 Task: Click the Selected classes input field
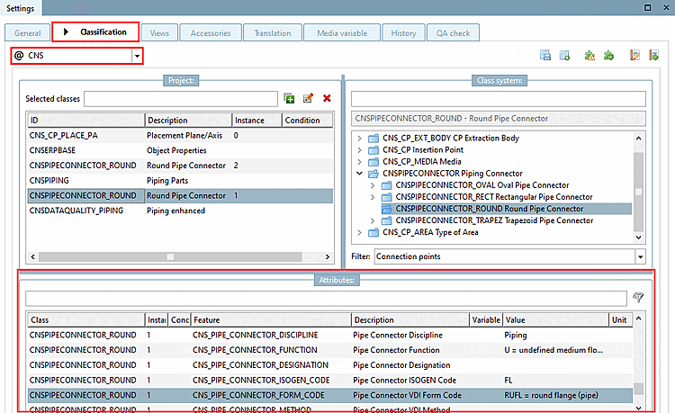(180, 98)
